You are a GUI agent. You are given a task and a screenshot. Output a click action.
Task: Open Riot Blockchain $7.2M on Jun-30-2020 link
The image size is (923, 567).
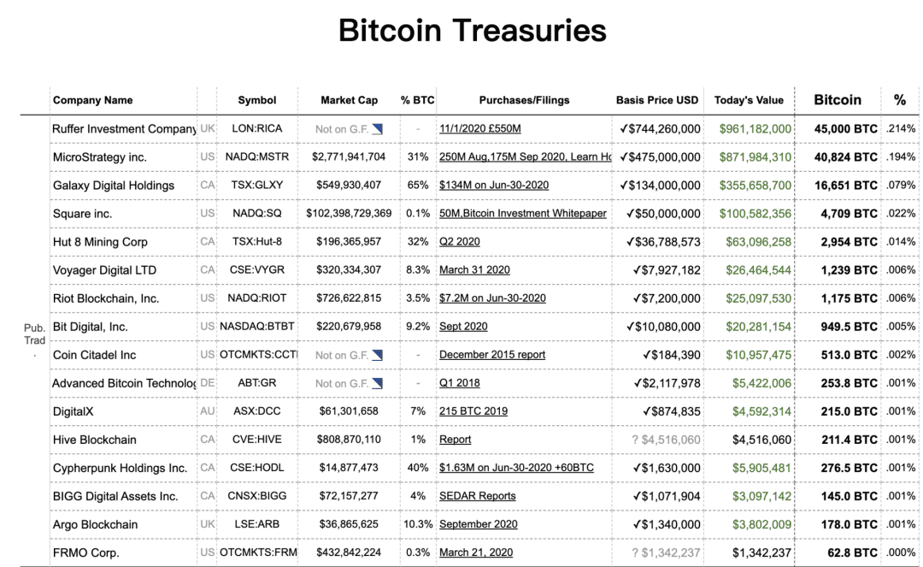(x=492, y=298)
